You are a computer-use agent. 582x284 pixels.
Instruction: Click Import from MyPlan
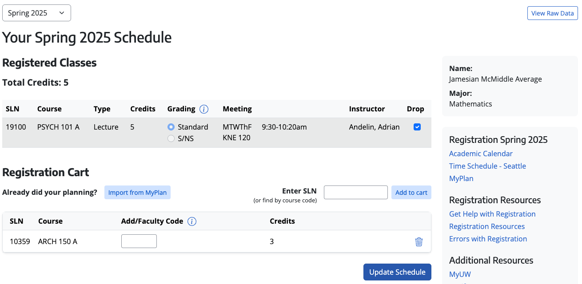pos(137,192)
